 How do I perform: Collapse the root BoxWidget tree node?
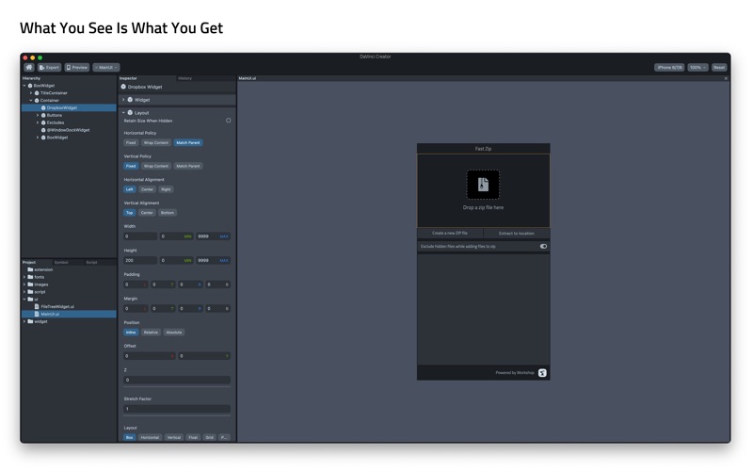pos(24,86)
